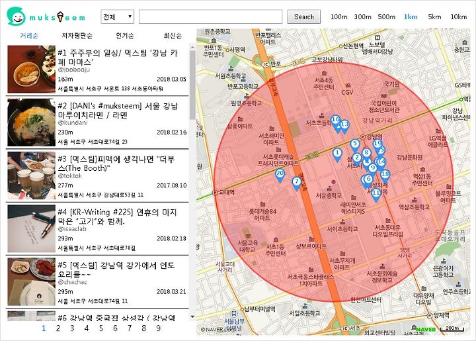Switch to the 거리순 sort tab
This screenshot has height=341, width=476.
click(x=29, y=36)
